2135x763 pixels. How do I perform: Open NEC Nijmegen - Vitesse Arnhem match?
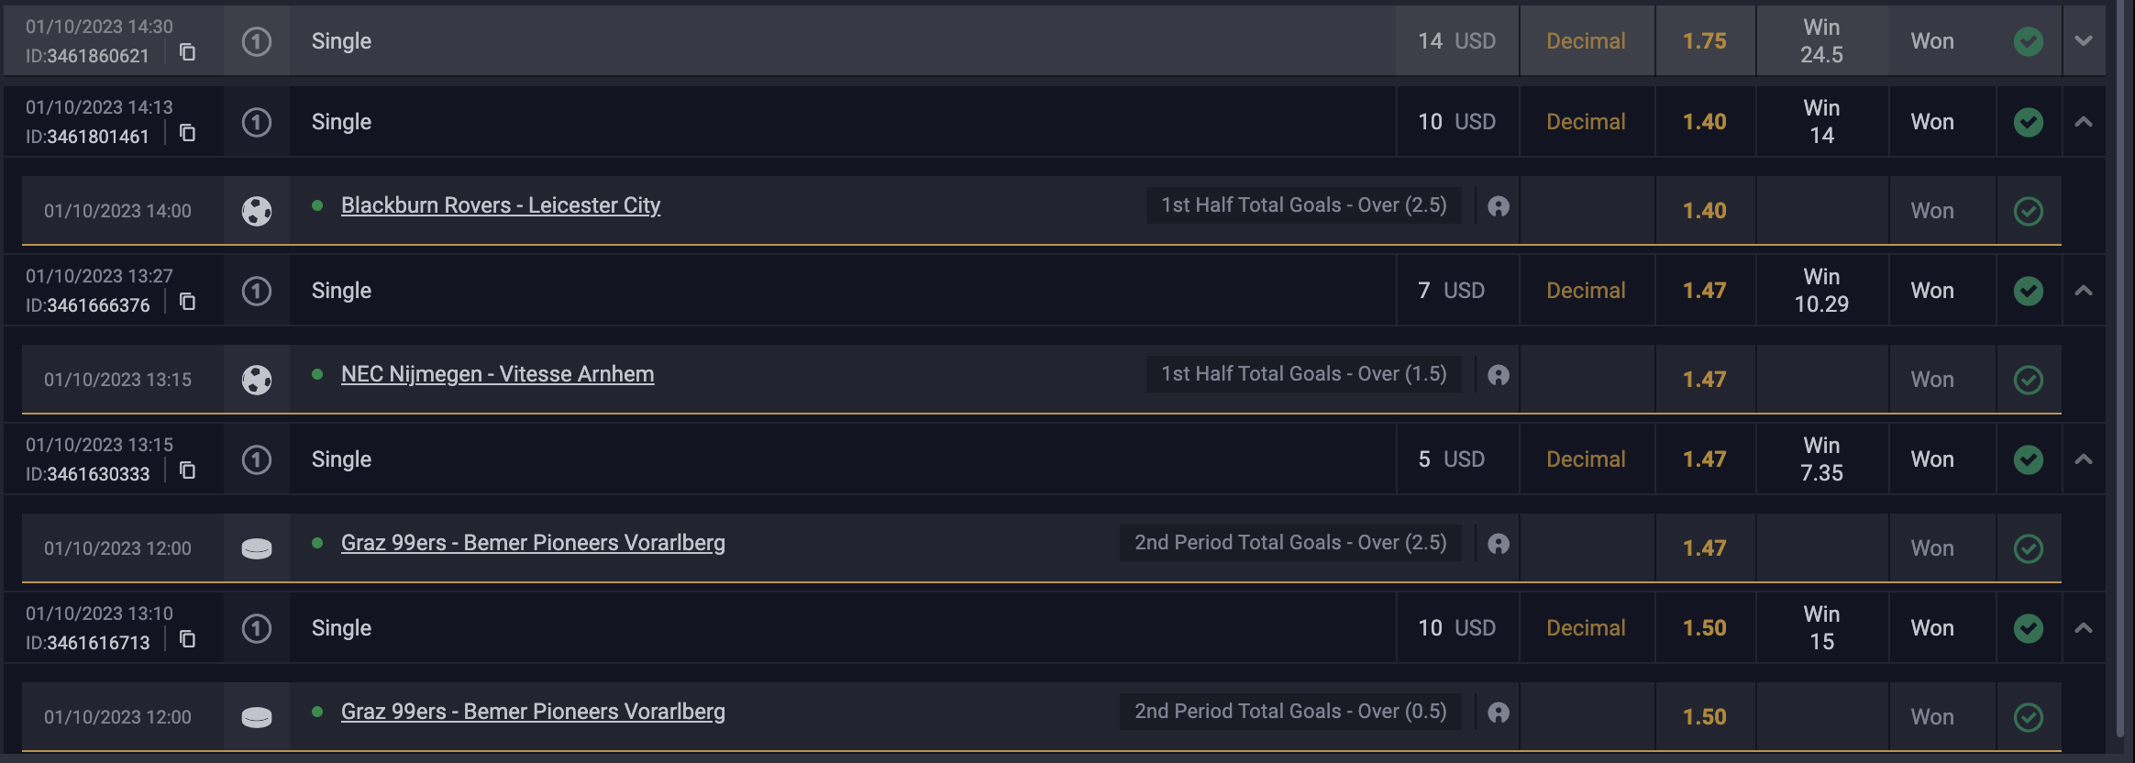tap(497, 374)
